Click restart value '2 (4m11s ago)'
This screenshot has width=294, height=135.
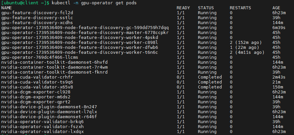pyautogui.click(x=247, y=52)
